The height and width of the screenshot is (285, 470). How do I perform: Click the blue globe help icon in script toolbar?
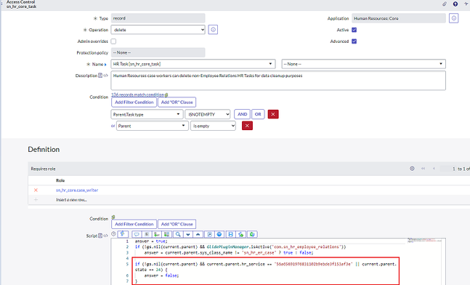point(219,234)
